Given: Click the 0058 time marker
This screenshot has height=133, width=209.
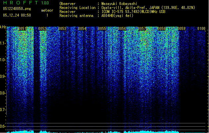Looking at the screenshot, I should pos(161,29).
